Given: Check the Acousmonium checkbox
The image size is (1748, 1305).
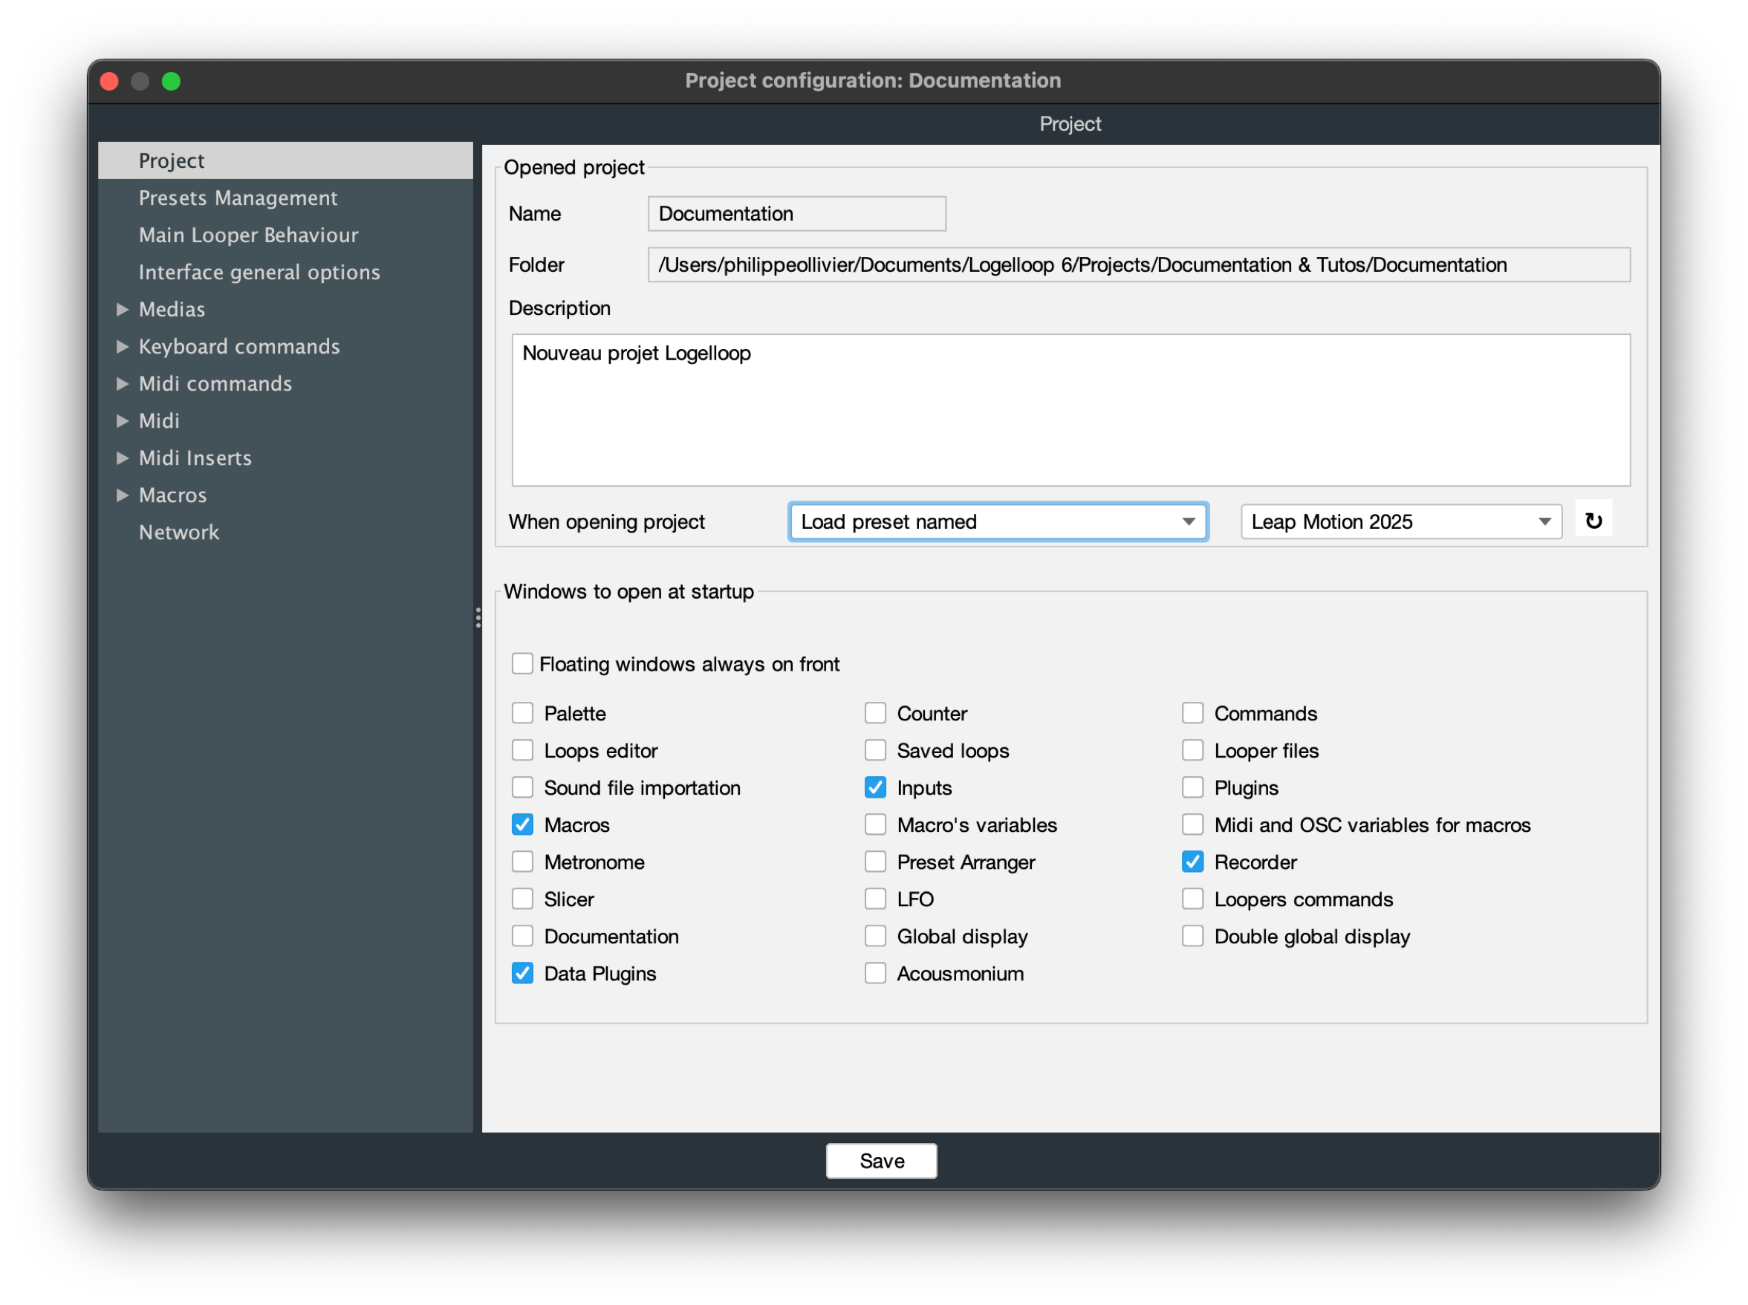Looking at the screenshot, I should point(875,972).
